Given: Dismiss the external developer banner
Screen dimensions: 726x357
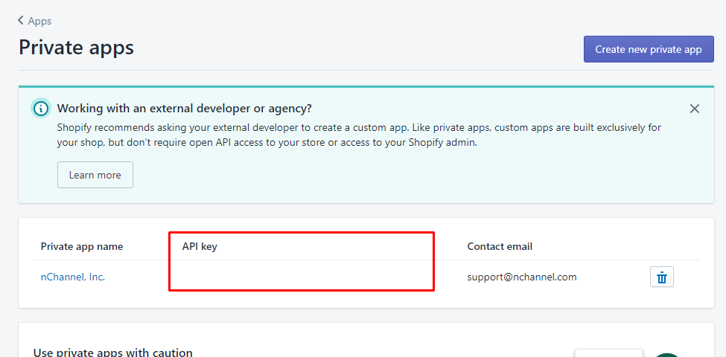Looking at the screenshot, I should point(694,109).
